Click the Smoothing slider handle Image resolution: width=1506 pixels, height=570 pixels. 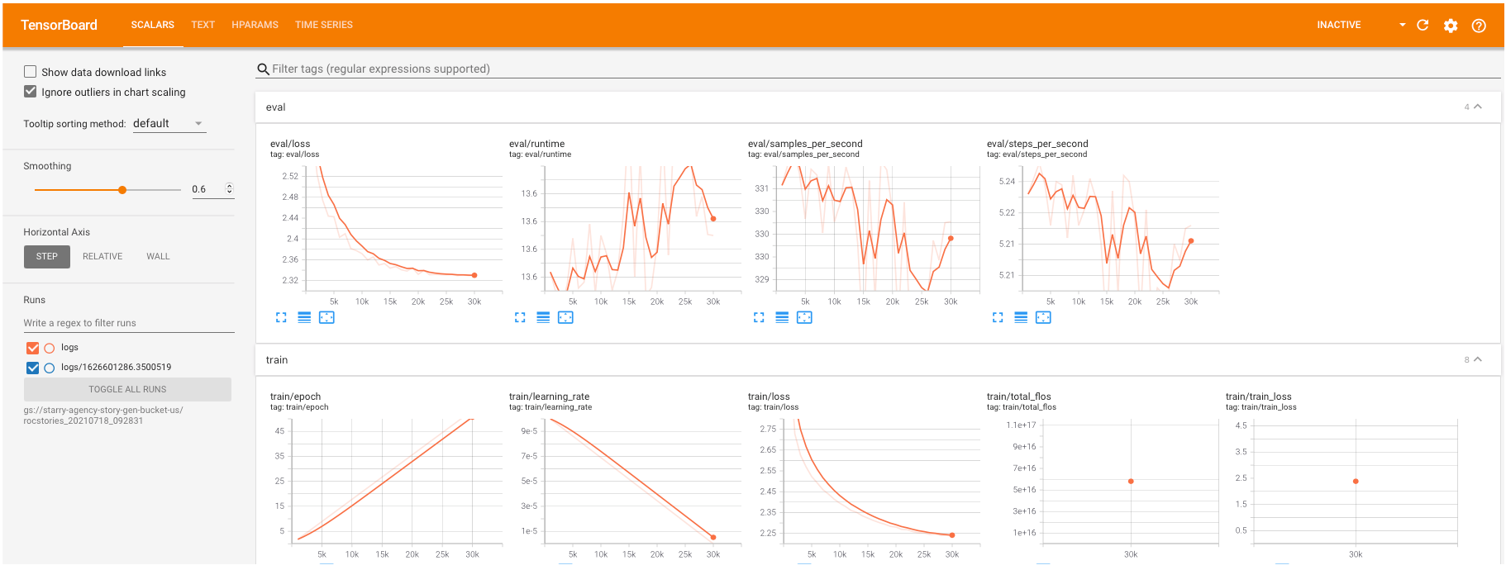[x=122, y=190]
